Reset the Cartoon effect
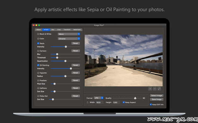The image size is (198, 123). point(76,51)
